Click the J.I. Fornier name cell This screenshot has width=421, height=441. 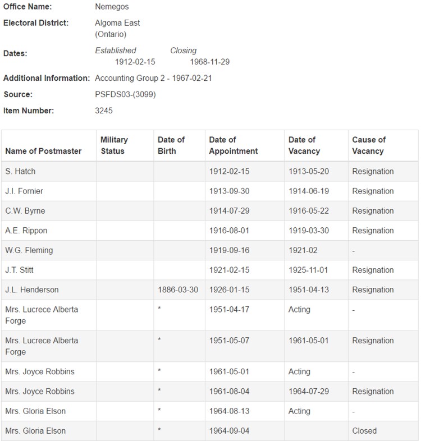[x=24, y=191]
